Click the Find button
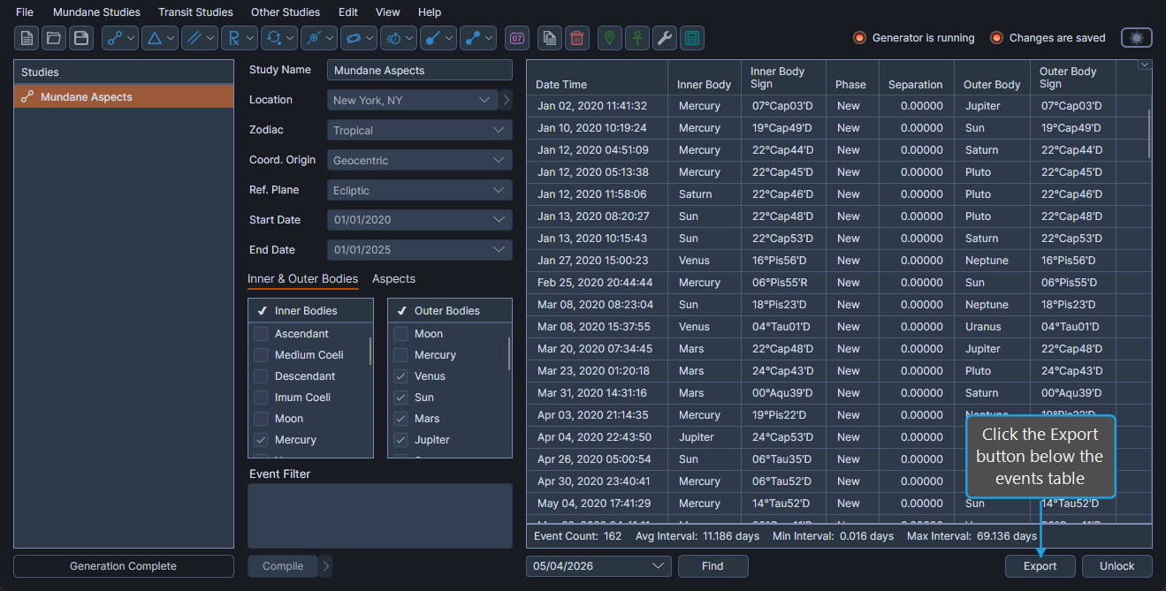Viewport: 1166px width, 591px height. coord(713,566)
